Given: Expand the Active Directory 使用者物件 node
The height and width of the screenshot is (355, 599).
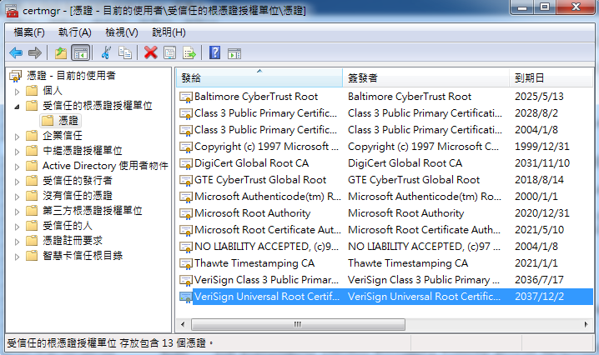Looking at the screenshot, I should tap(17, 167).
